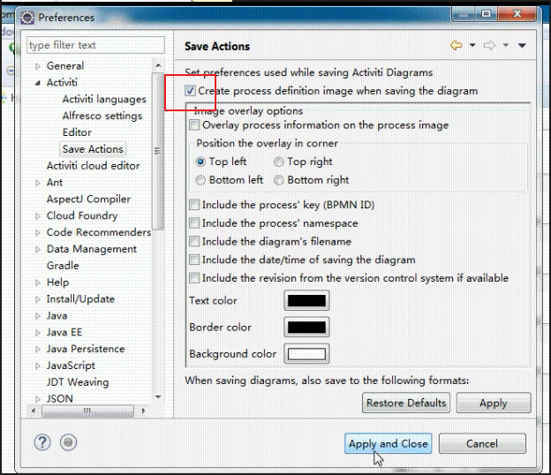Expand the Ant tree node

click(x=38, y=183)
